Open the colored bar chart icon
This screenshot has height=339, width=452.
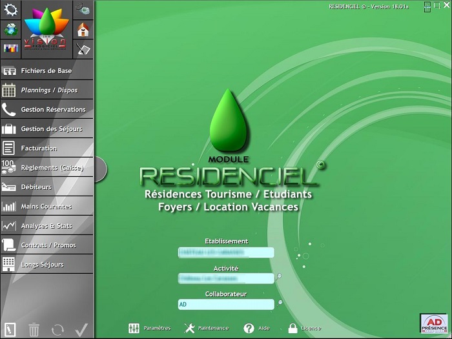pos(10,48)
